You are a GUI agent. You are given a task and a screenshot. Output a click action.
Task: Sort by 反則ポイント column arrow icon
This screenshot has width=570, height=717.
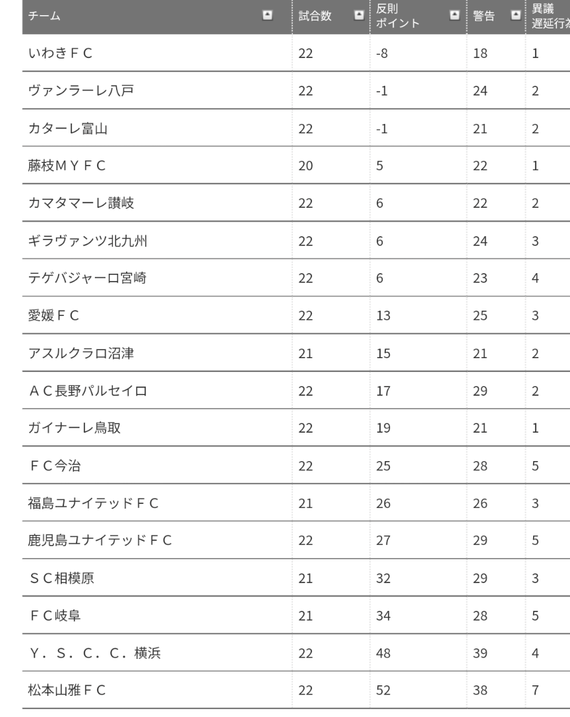(x=455, y=16)
